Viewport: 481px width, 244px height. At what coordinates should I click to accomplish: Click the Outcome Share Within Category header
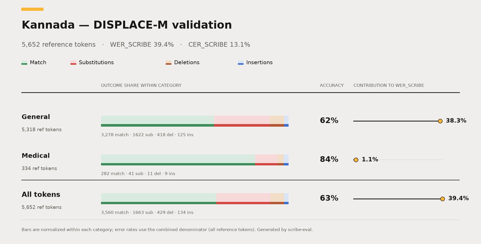[141, 86]
